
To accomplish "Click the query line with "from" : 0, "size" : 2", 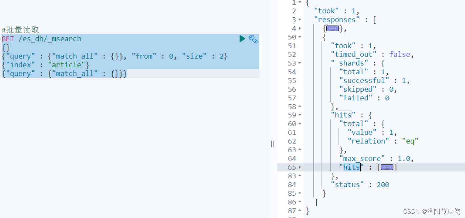I will (x=114, y=56).
